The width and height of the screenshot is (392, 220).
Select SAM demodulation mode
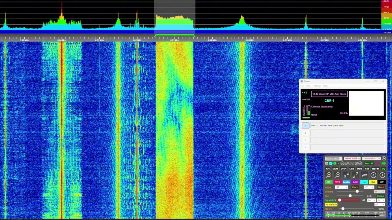[335, 169]
